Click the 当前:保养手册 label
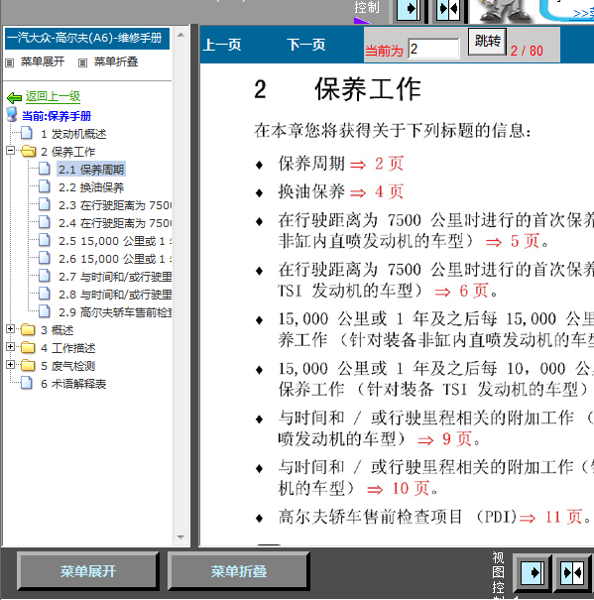This screenshot has width=594, height=600. (x=57, y=116)
